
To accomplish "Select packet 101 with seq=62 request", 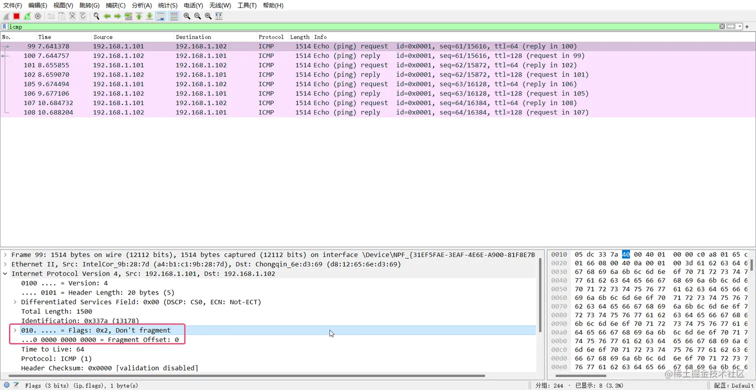I will point(377,65).
